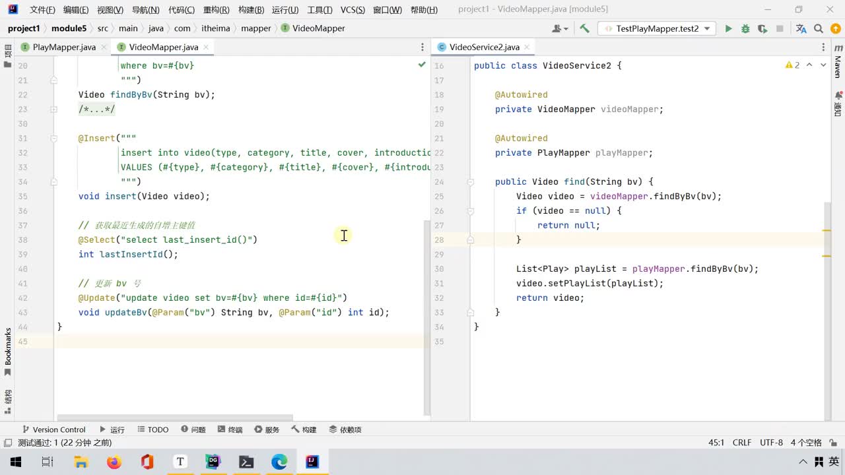Open the 构建 Build tool window
This screenshot has height=475, width=845.
(304, 429)
